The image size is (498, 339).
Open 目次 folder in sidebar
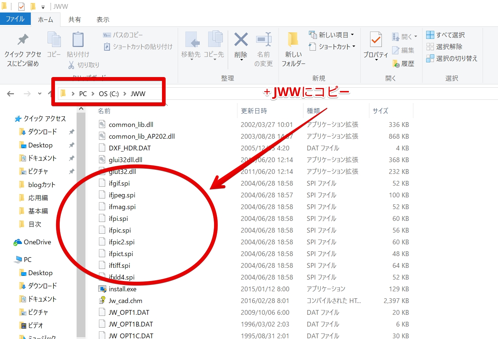(30, 224)
